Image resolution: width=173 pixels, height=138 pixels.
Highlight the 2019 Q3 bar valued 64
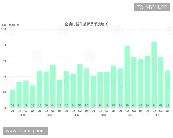(134, 83)
